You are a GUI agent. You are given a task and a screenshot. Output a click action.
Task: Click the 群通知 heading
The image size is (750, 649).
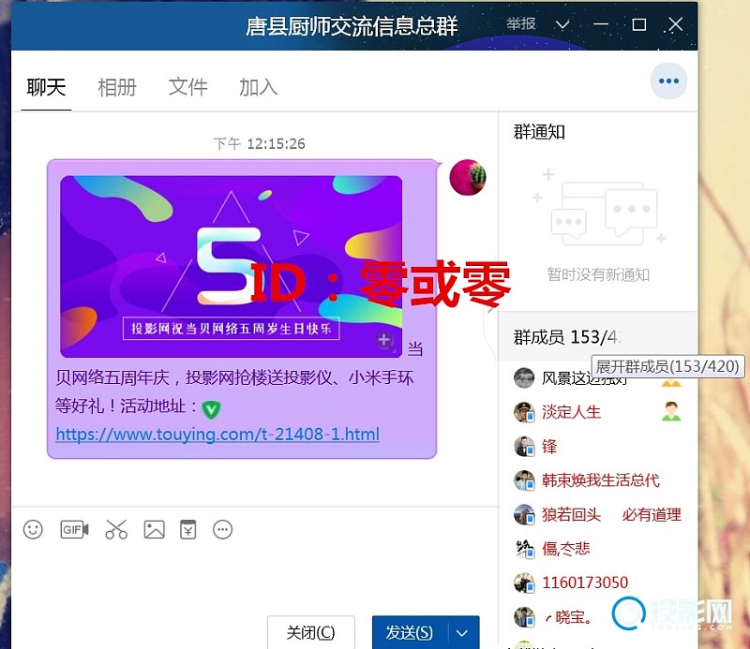(539, 132)
